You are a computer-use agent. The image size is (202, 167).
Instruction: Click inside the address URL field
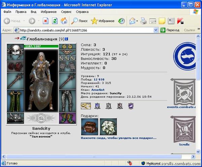[84, 30]
